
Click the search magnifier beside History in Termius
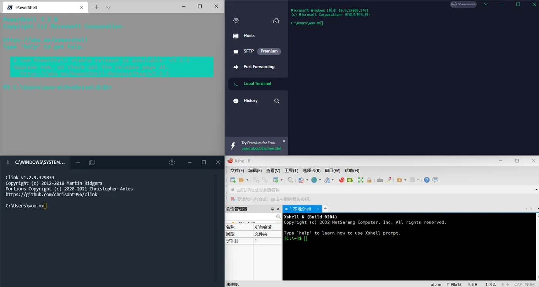pyautogui.click(x=277, y=101)
